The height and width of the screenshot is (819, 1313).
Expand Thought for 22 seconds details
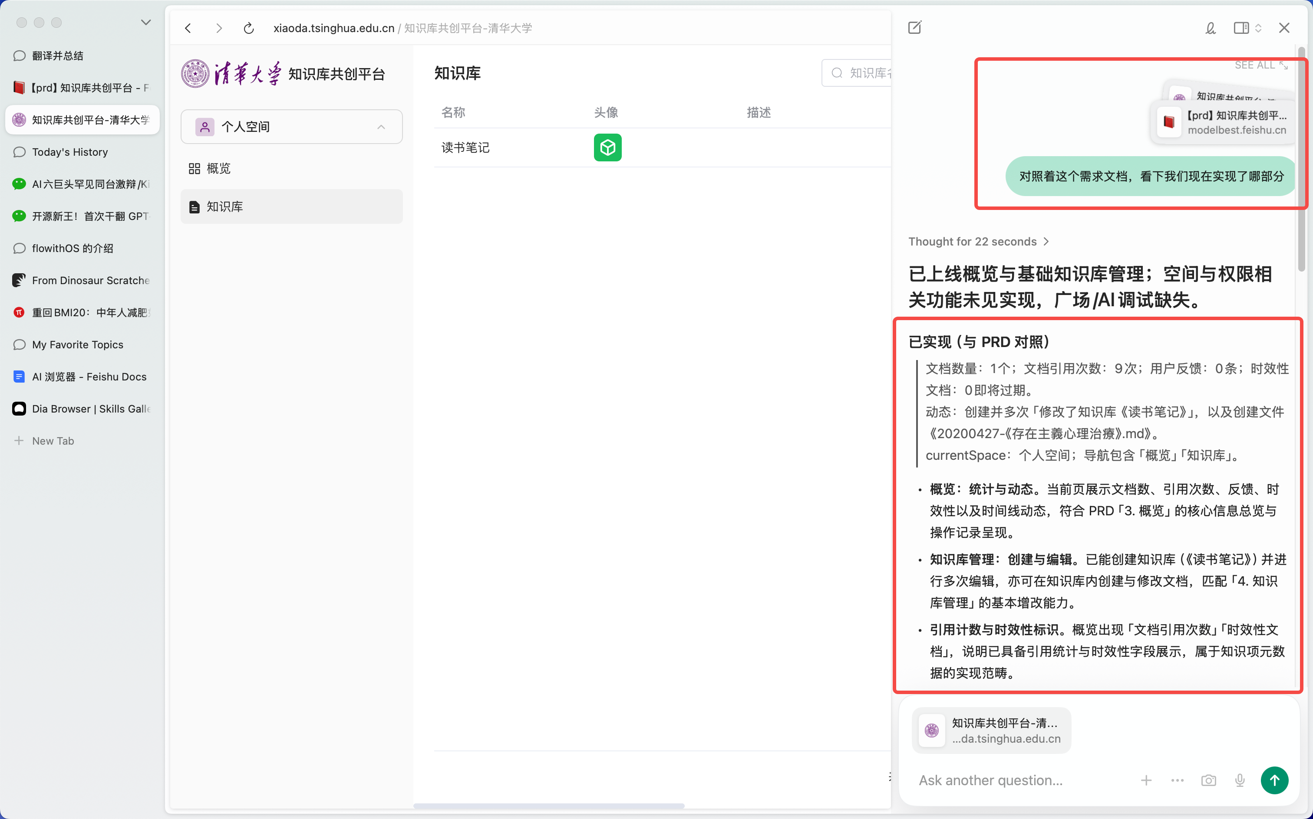pyautogui.click(x=979, y=242)
